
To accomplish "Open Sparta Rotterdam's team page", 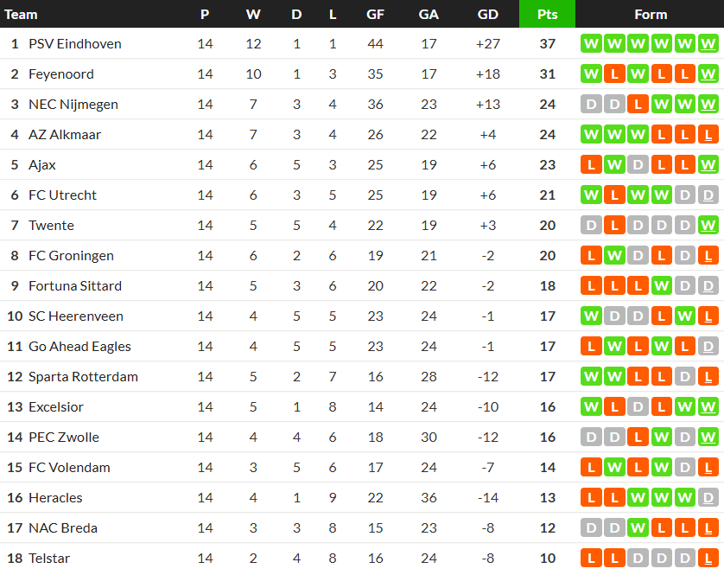I will pyautogui.click(x=83, y=377).
